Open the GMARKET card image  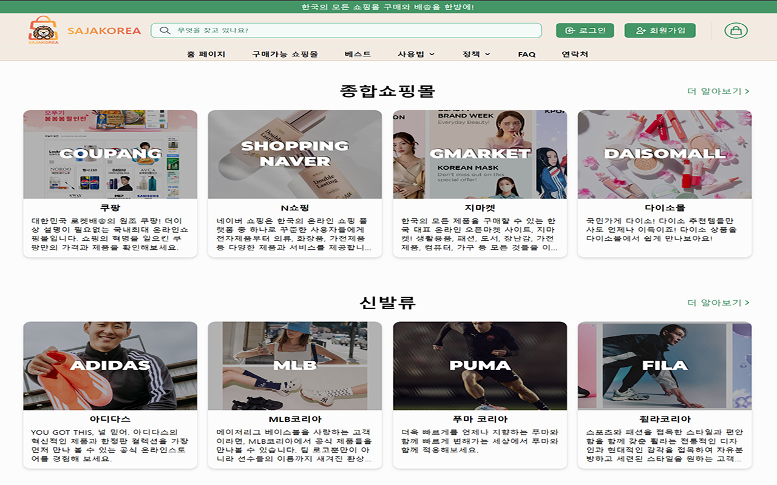(x=480, y=154)
